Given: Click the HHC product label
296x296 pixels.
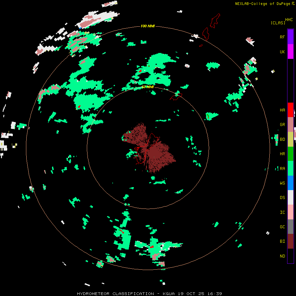Looking at the screenshot, I should [289, 20].
